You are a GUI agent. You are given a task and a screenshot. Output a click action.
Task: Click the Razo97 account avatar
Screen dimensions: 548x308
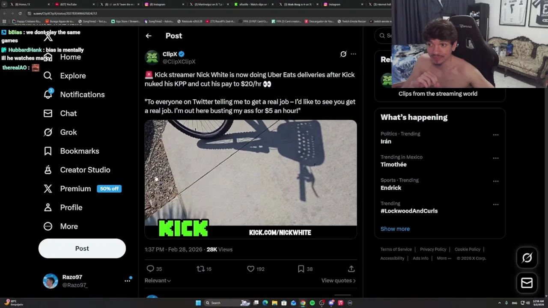(51, 281)
